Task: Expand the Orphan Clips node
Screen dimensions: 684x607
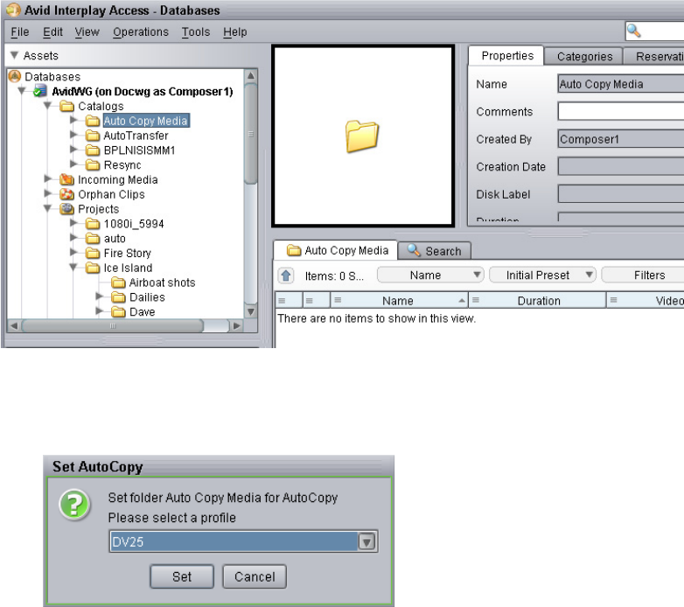Action: point(47,193)
